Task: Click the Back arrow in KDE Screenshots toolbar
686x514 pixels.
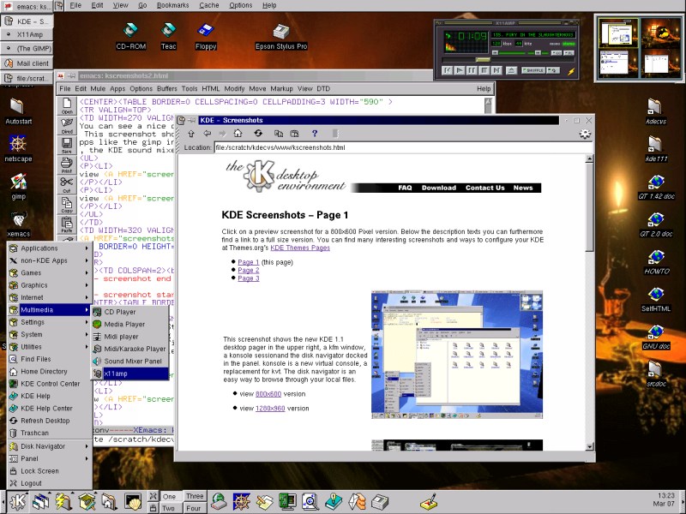Action: [x=208, y=134]
